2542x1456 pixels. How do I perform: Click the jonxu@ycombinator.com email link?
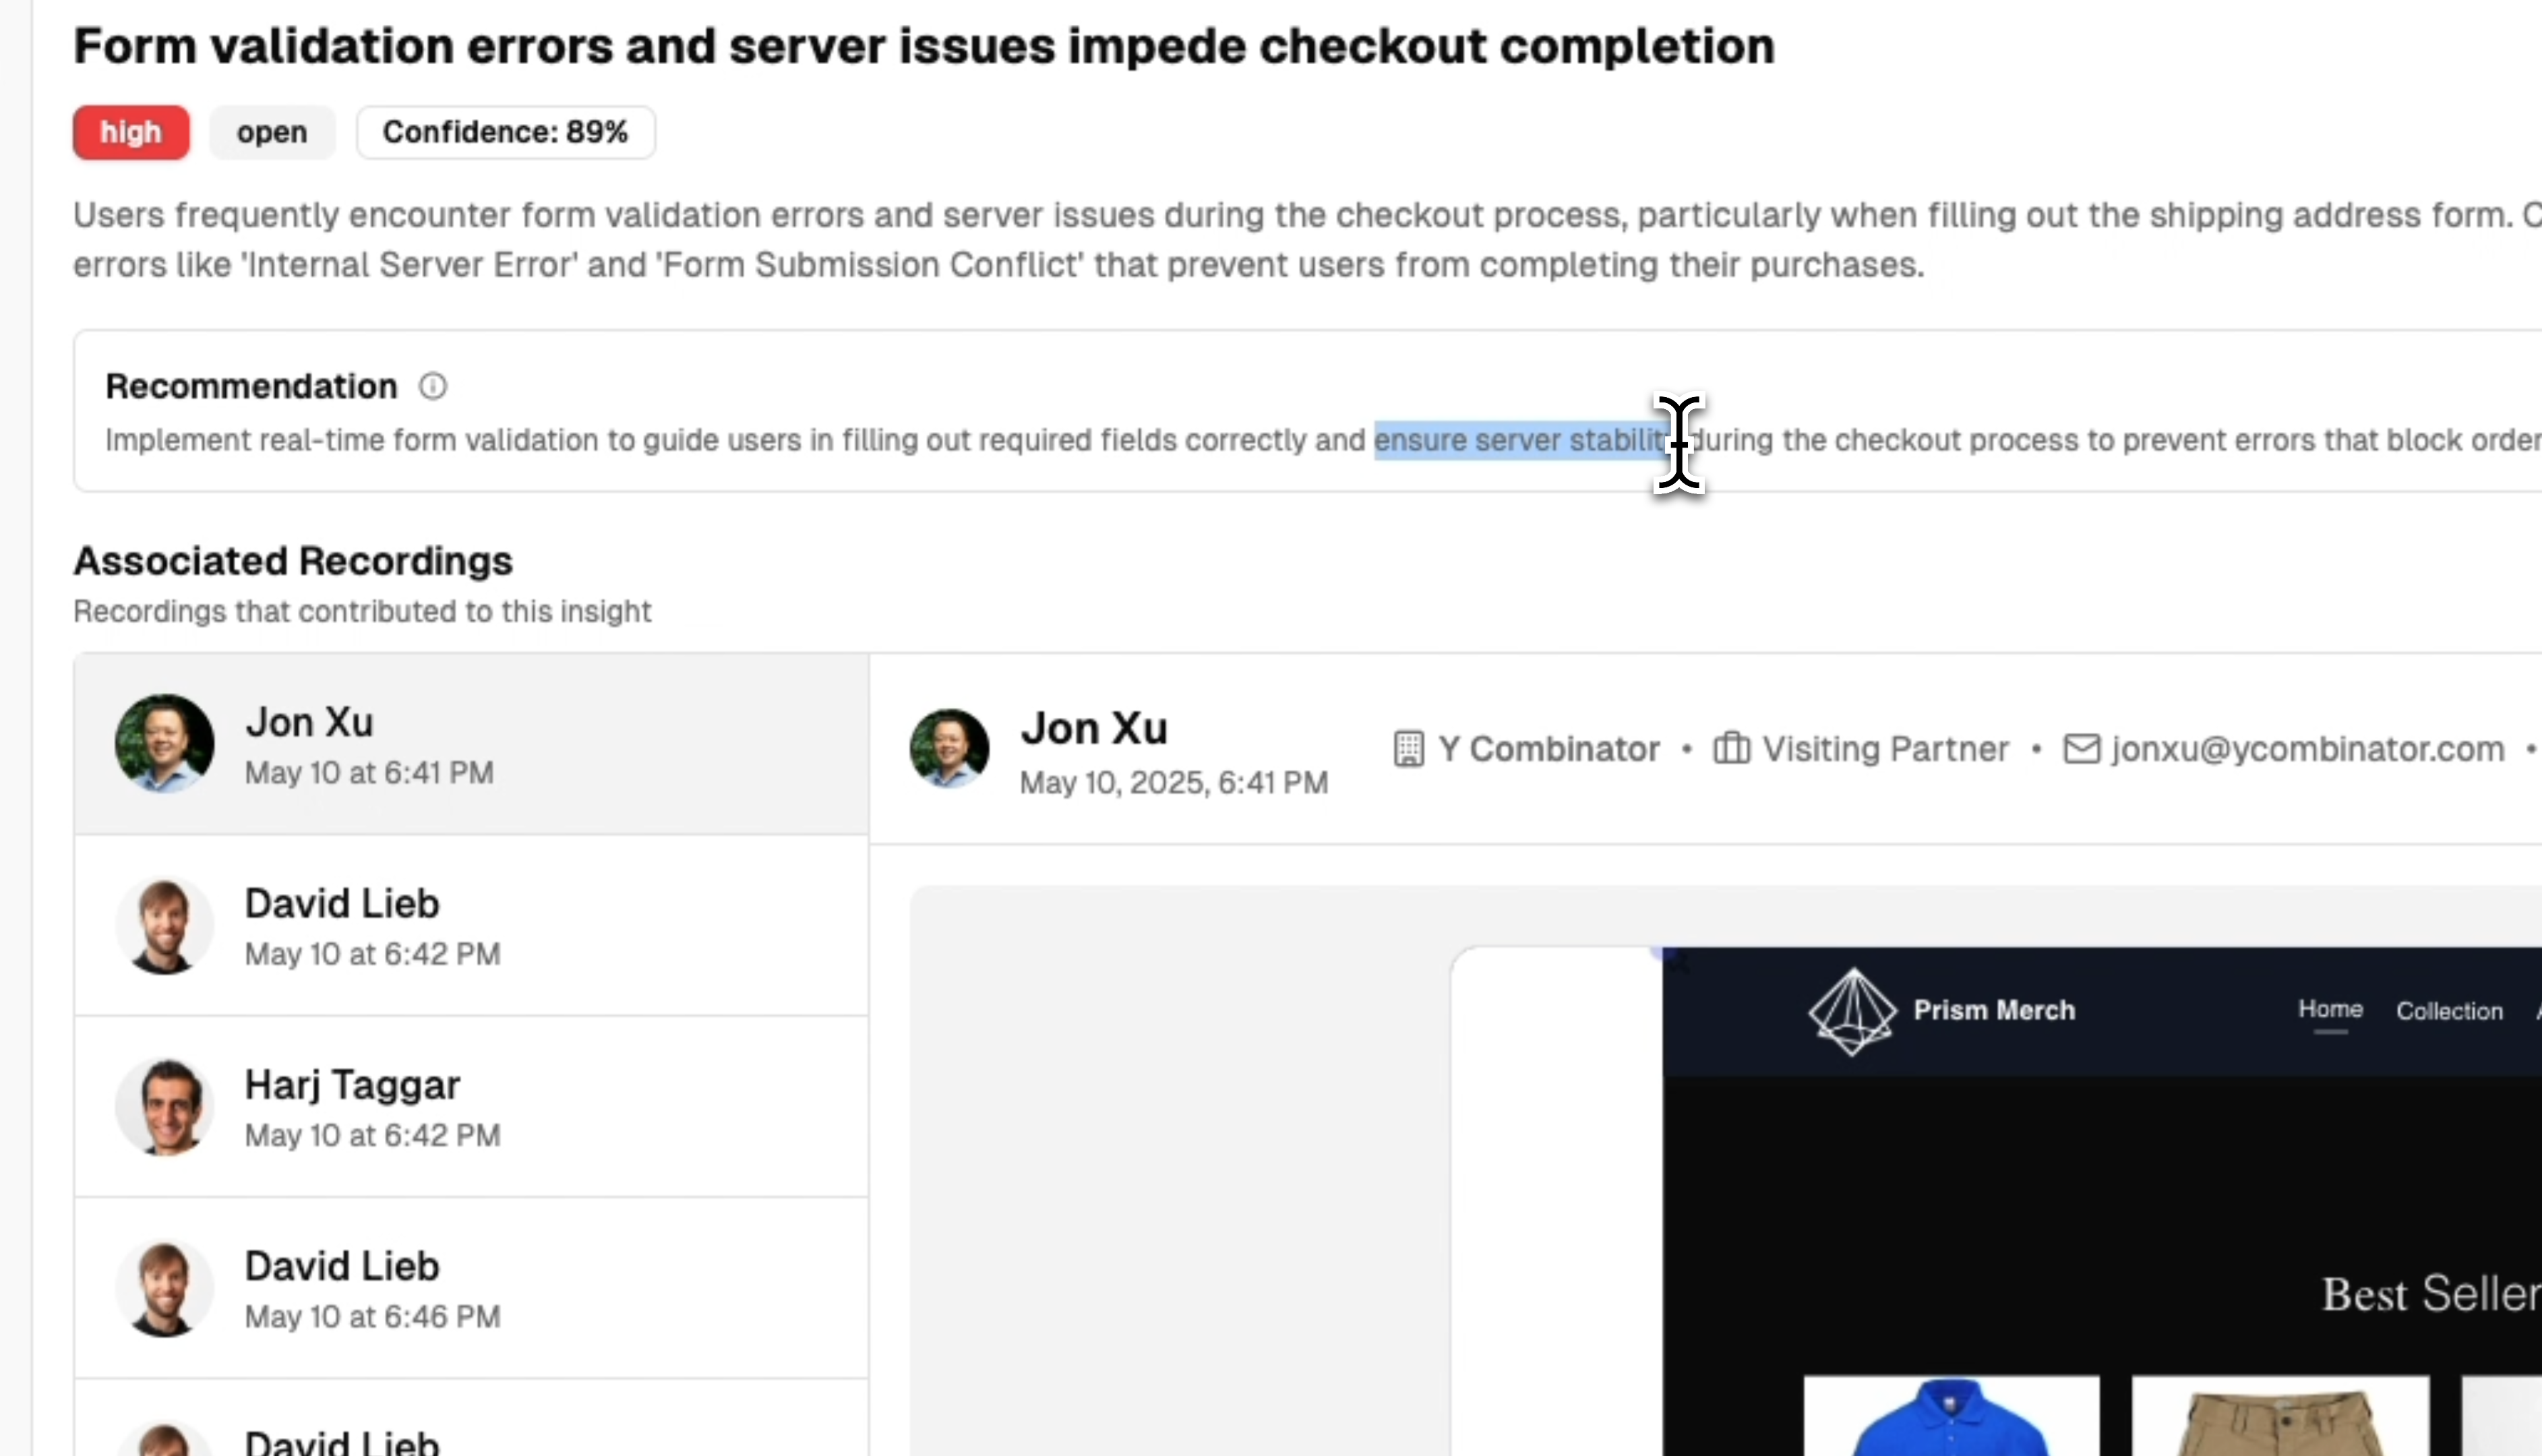pos(2307,749)
